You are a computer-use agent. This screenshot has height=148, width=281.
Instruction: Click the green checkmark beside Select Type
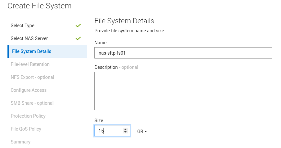click(x=78, y=26)
